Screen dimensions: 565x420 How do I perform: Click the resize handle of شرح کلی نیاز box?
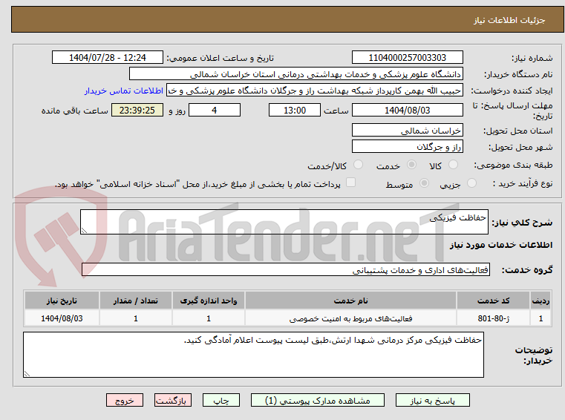[84, 231]
